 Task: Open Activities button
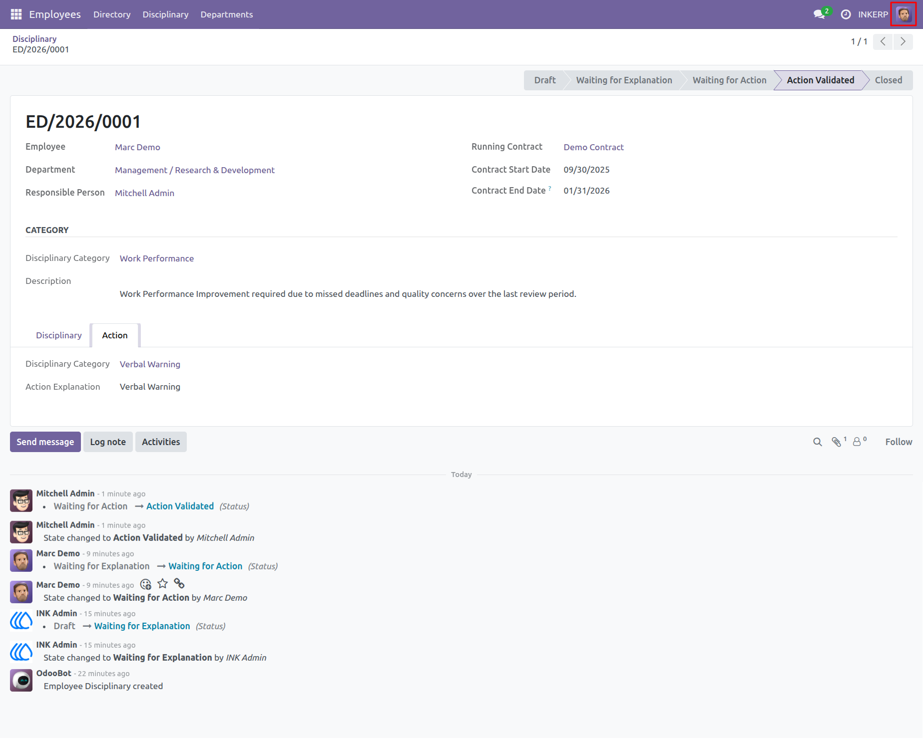coord(161,442)
